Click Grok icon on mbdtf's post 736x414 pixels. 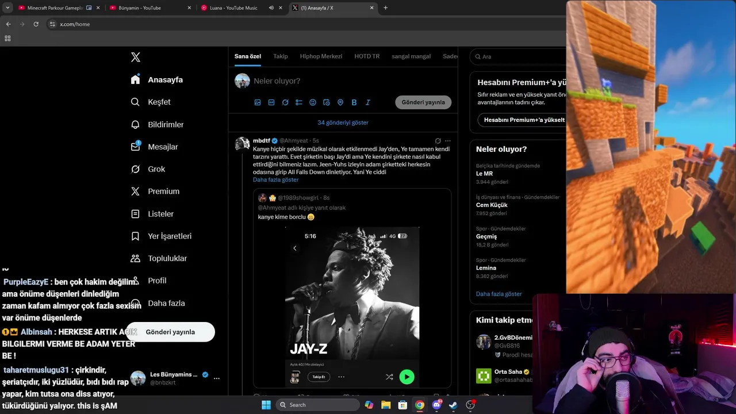(x=438, y=141)
